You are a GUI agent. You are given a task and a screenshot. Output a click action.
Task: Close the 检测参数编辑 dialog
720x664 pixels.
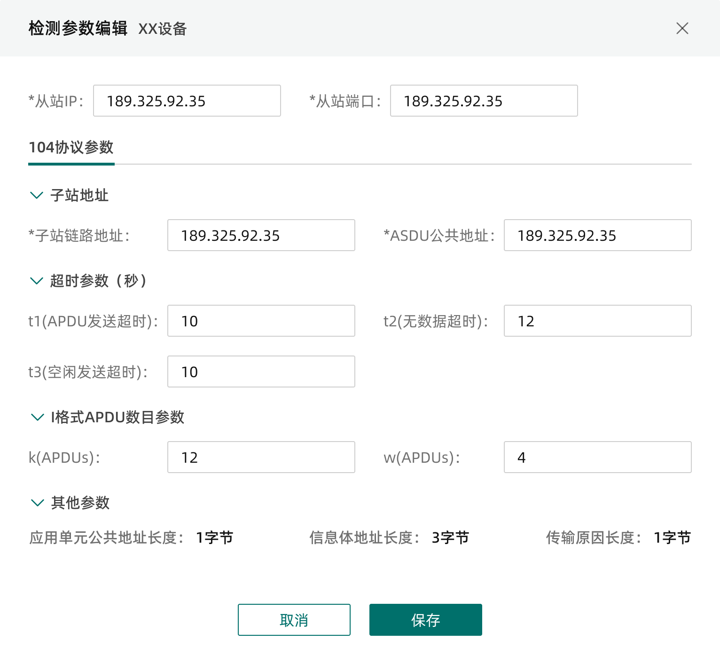tap(682, 28)
